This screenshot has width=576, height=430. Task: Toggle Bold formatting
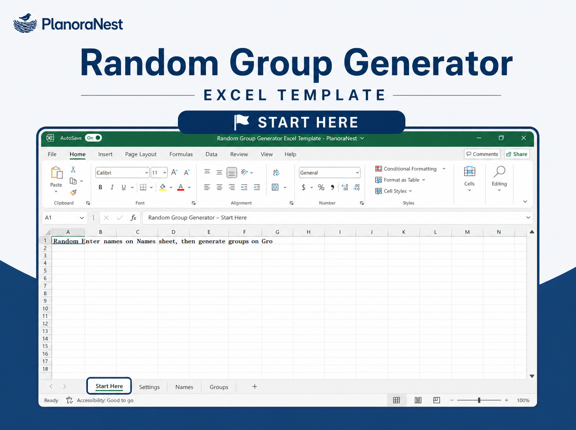(100, 187)
